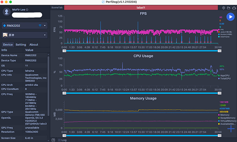Click the Info column header
This screenshot has height=142, width=237.
pyautogui.click(x=4, y=50)
